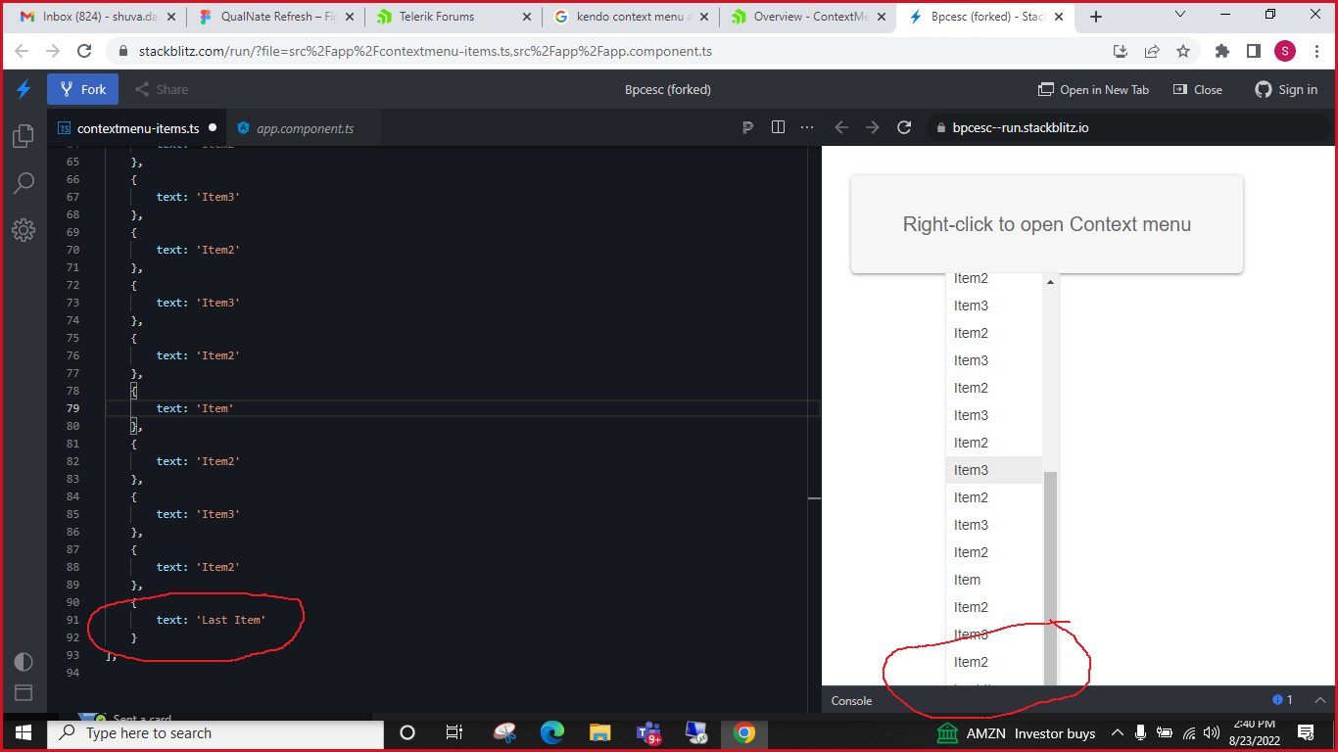Viewport: 1338px width, 752px height.
Task: Place cursor on line 79 text 'Item'
Action: coord(215,408)
